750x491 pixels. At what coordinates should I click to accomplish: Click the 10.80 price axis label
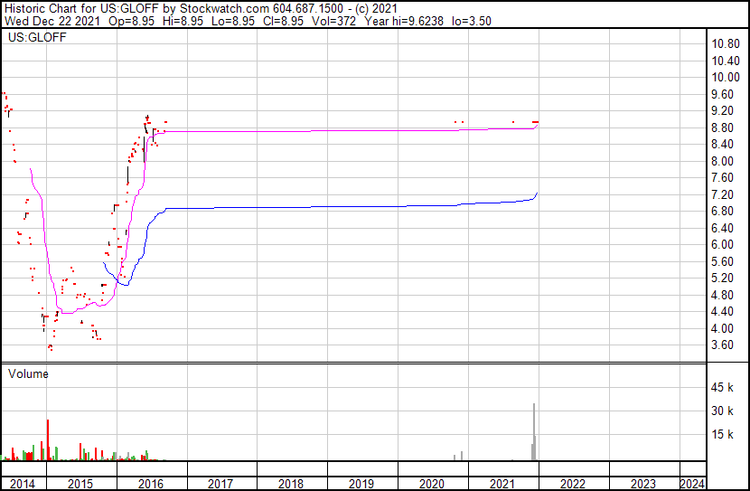726,44
